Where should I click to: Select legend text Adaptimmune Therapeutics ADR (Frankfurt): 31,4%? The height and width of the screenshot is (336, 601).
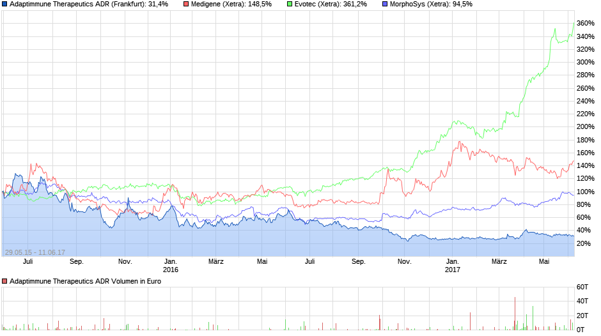click(x=89, y=4)
